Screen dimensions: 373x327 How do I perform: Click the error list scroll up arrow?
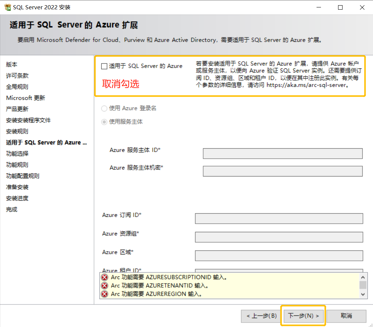coord(363,277)
